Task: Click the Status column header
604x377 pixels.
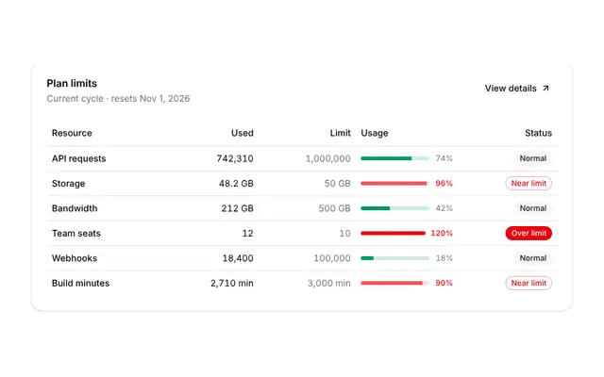Action: pyautogui.click(x=538, y=133)
